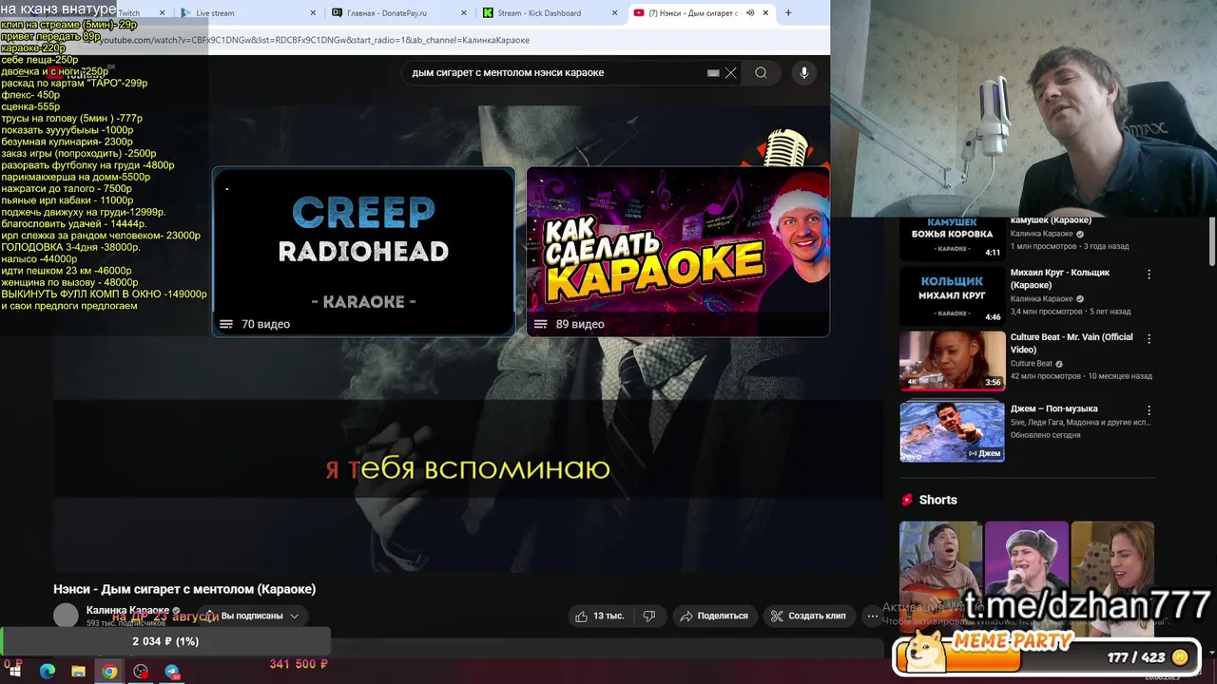Clear the search query with the X icon
The width and height of the screenshot is (1217, 684).
tap(731, 72)
